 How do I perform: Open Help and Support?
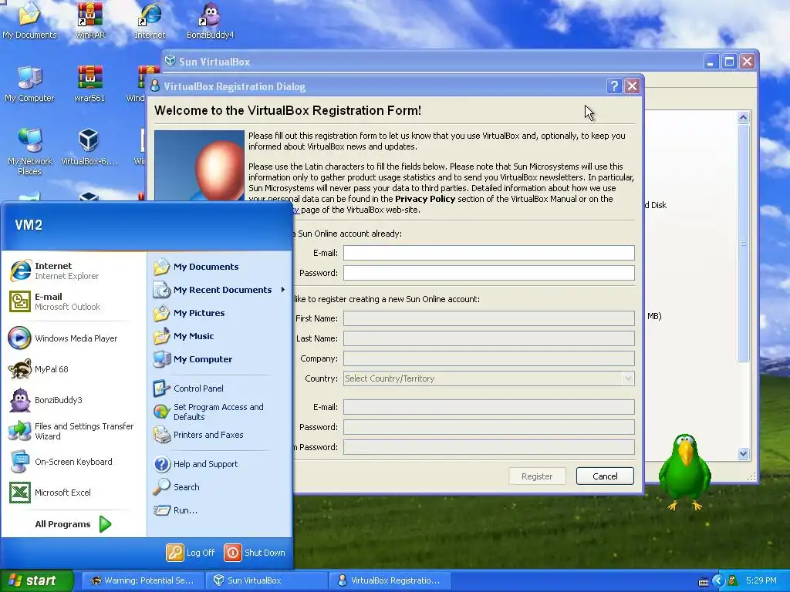pyautogui.click(x=220, y=464)
